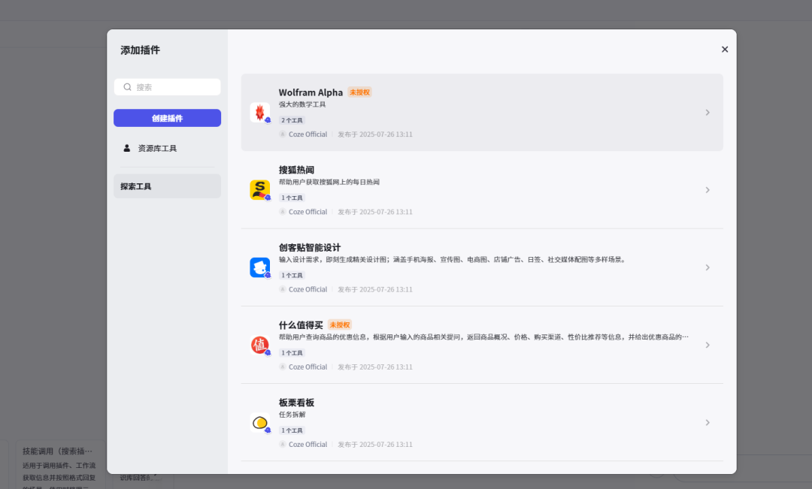The height and width of the screenshot is (489, 812).
Task: Select the 资源库工具 sidebar item
Action: pyautogui.click(x=167, y=149)
